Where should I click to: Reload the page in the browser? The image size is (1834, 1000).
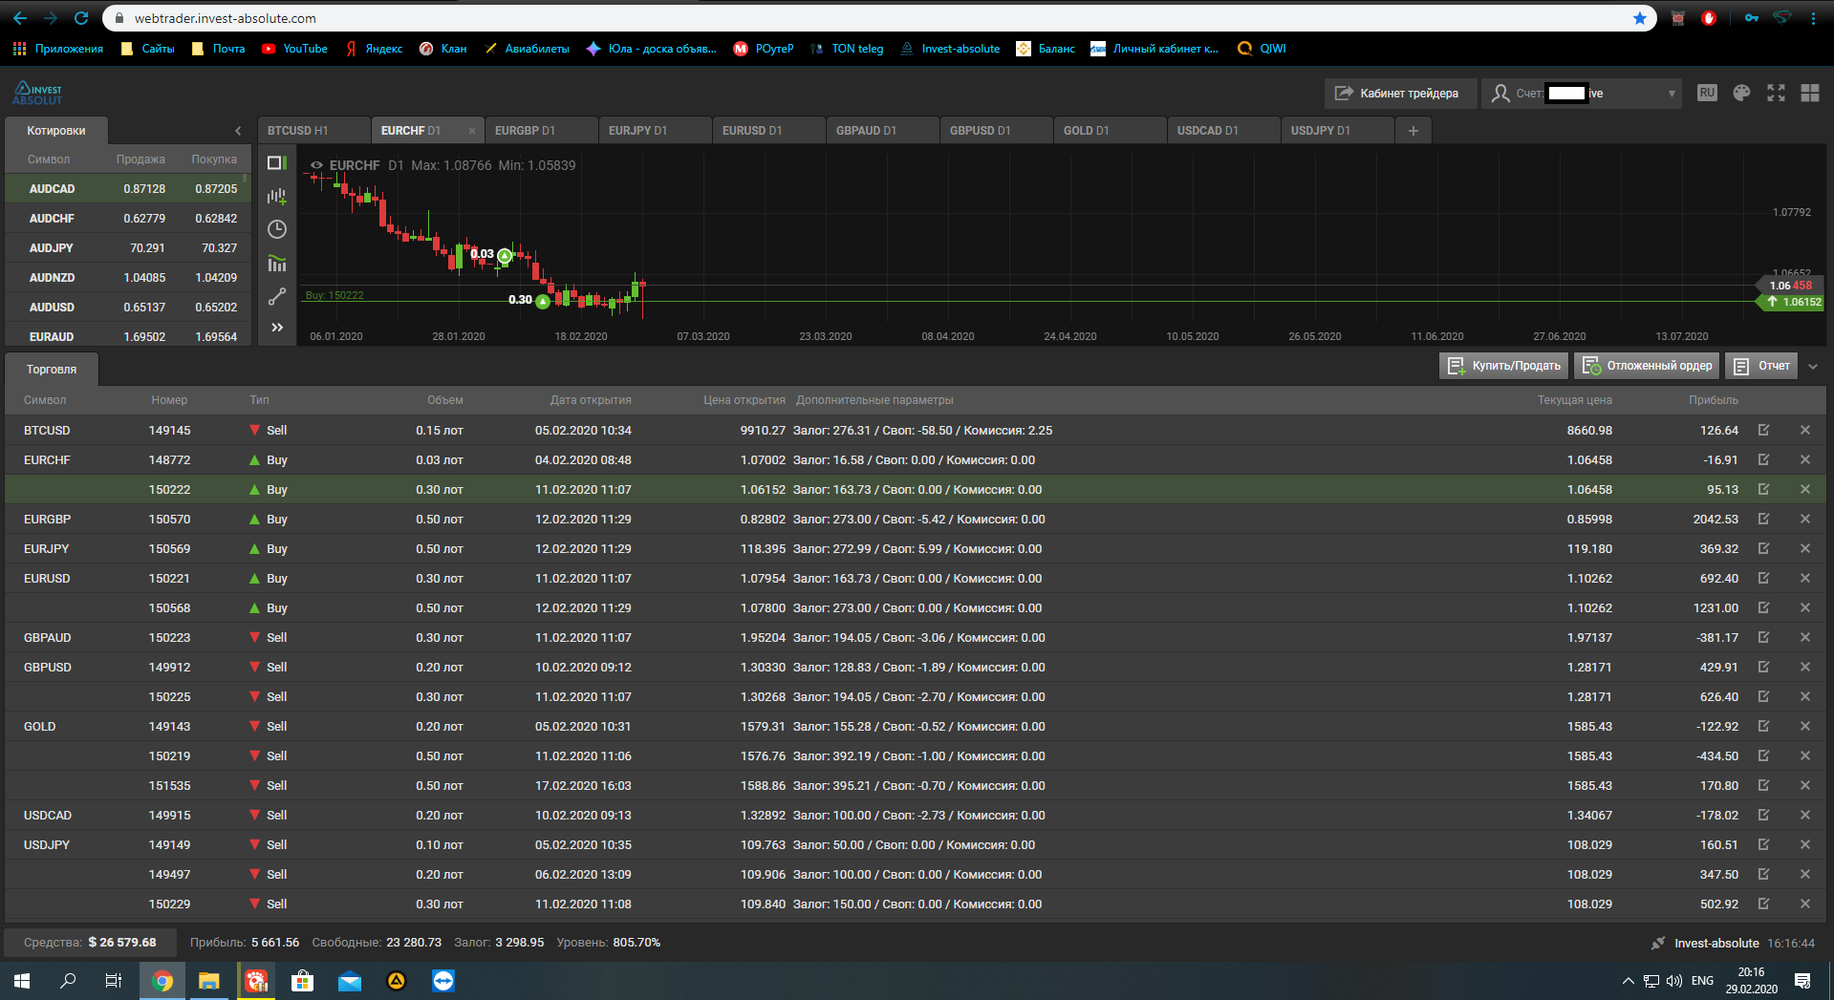pos(81,18)
